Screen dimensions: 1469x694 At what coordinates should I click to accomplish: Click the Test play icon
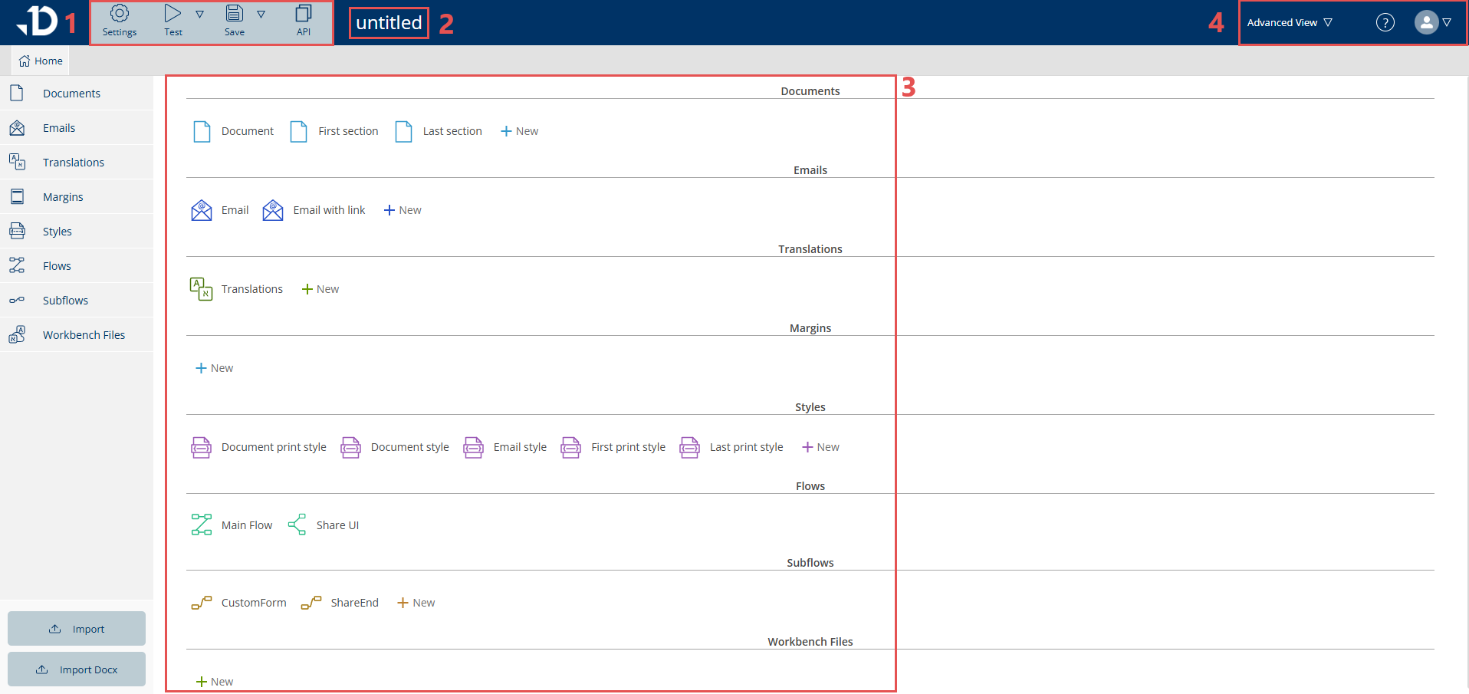173,14
